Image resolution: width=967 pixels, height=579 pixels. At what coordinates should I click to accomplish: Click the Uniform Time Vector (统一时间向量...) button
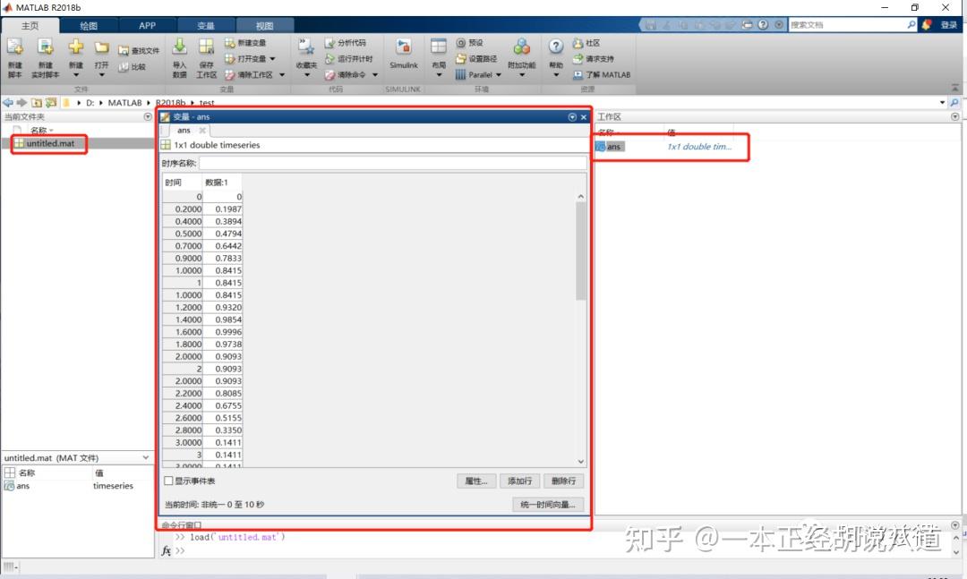548,505
